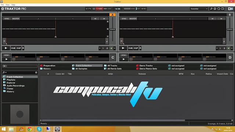Toggle flux/lock icon on Deck A
The image size is (235, 132).
tap(23, 48)
